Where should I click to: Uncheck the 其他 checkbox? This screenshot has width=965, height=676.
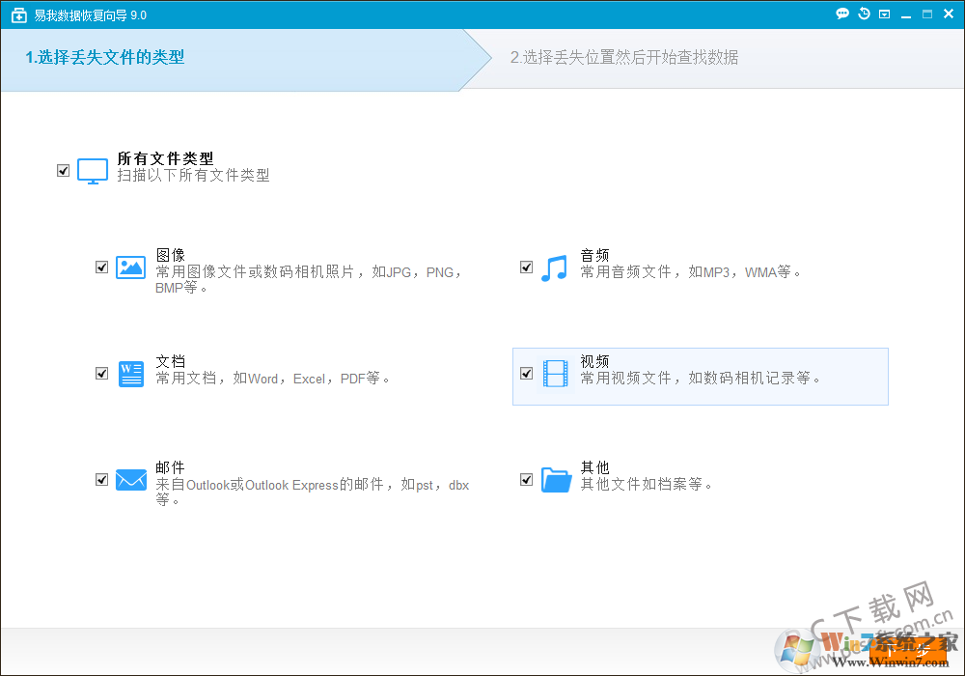(x=527, y=480)
